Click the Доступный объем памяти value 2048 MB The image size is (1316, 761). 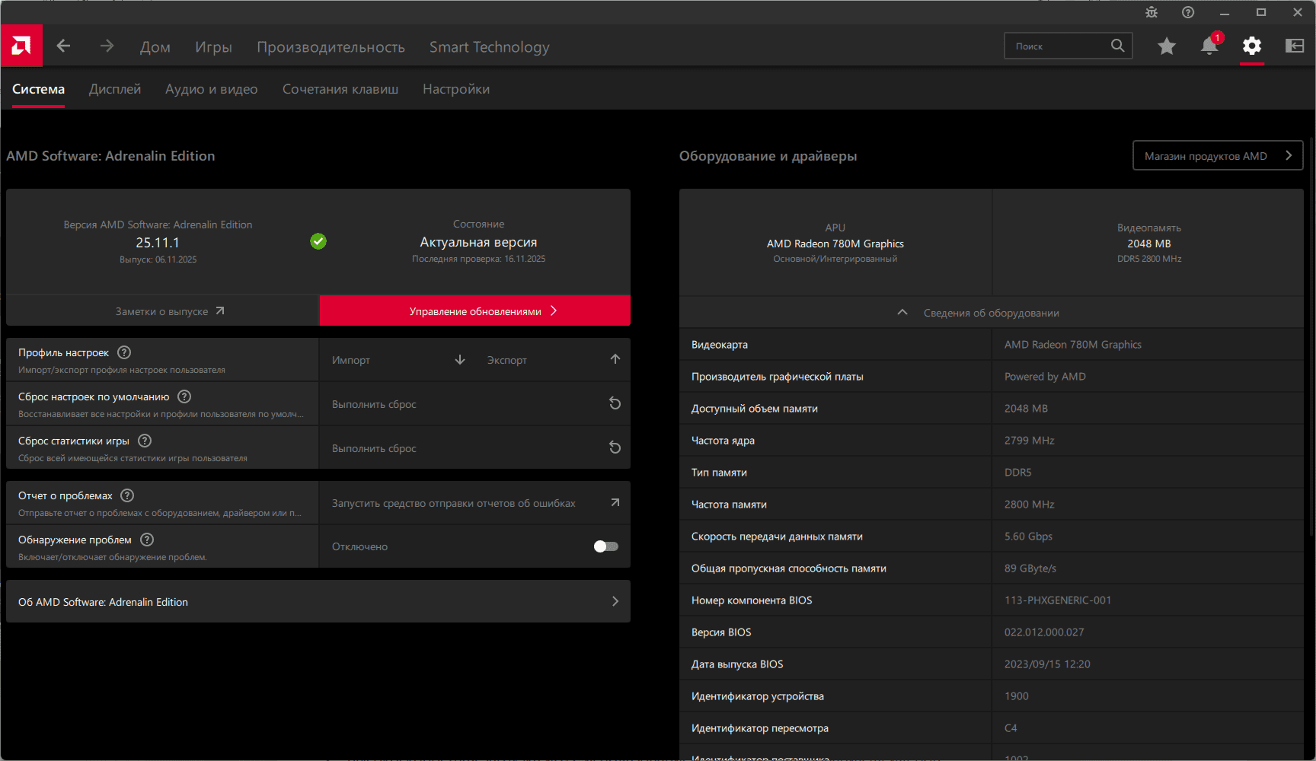(1026, 409)
